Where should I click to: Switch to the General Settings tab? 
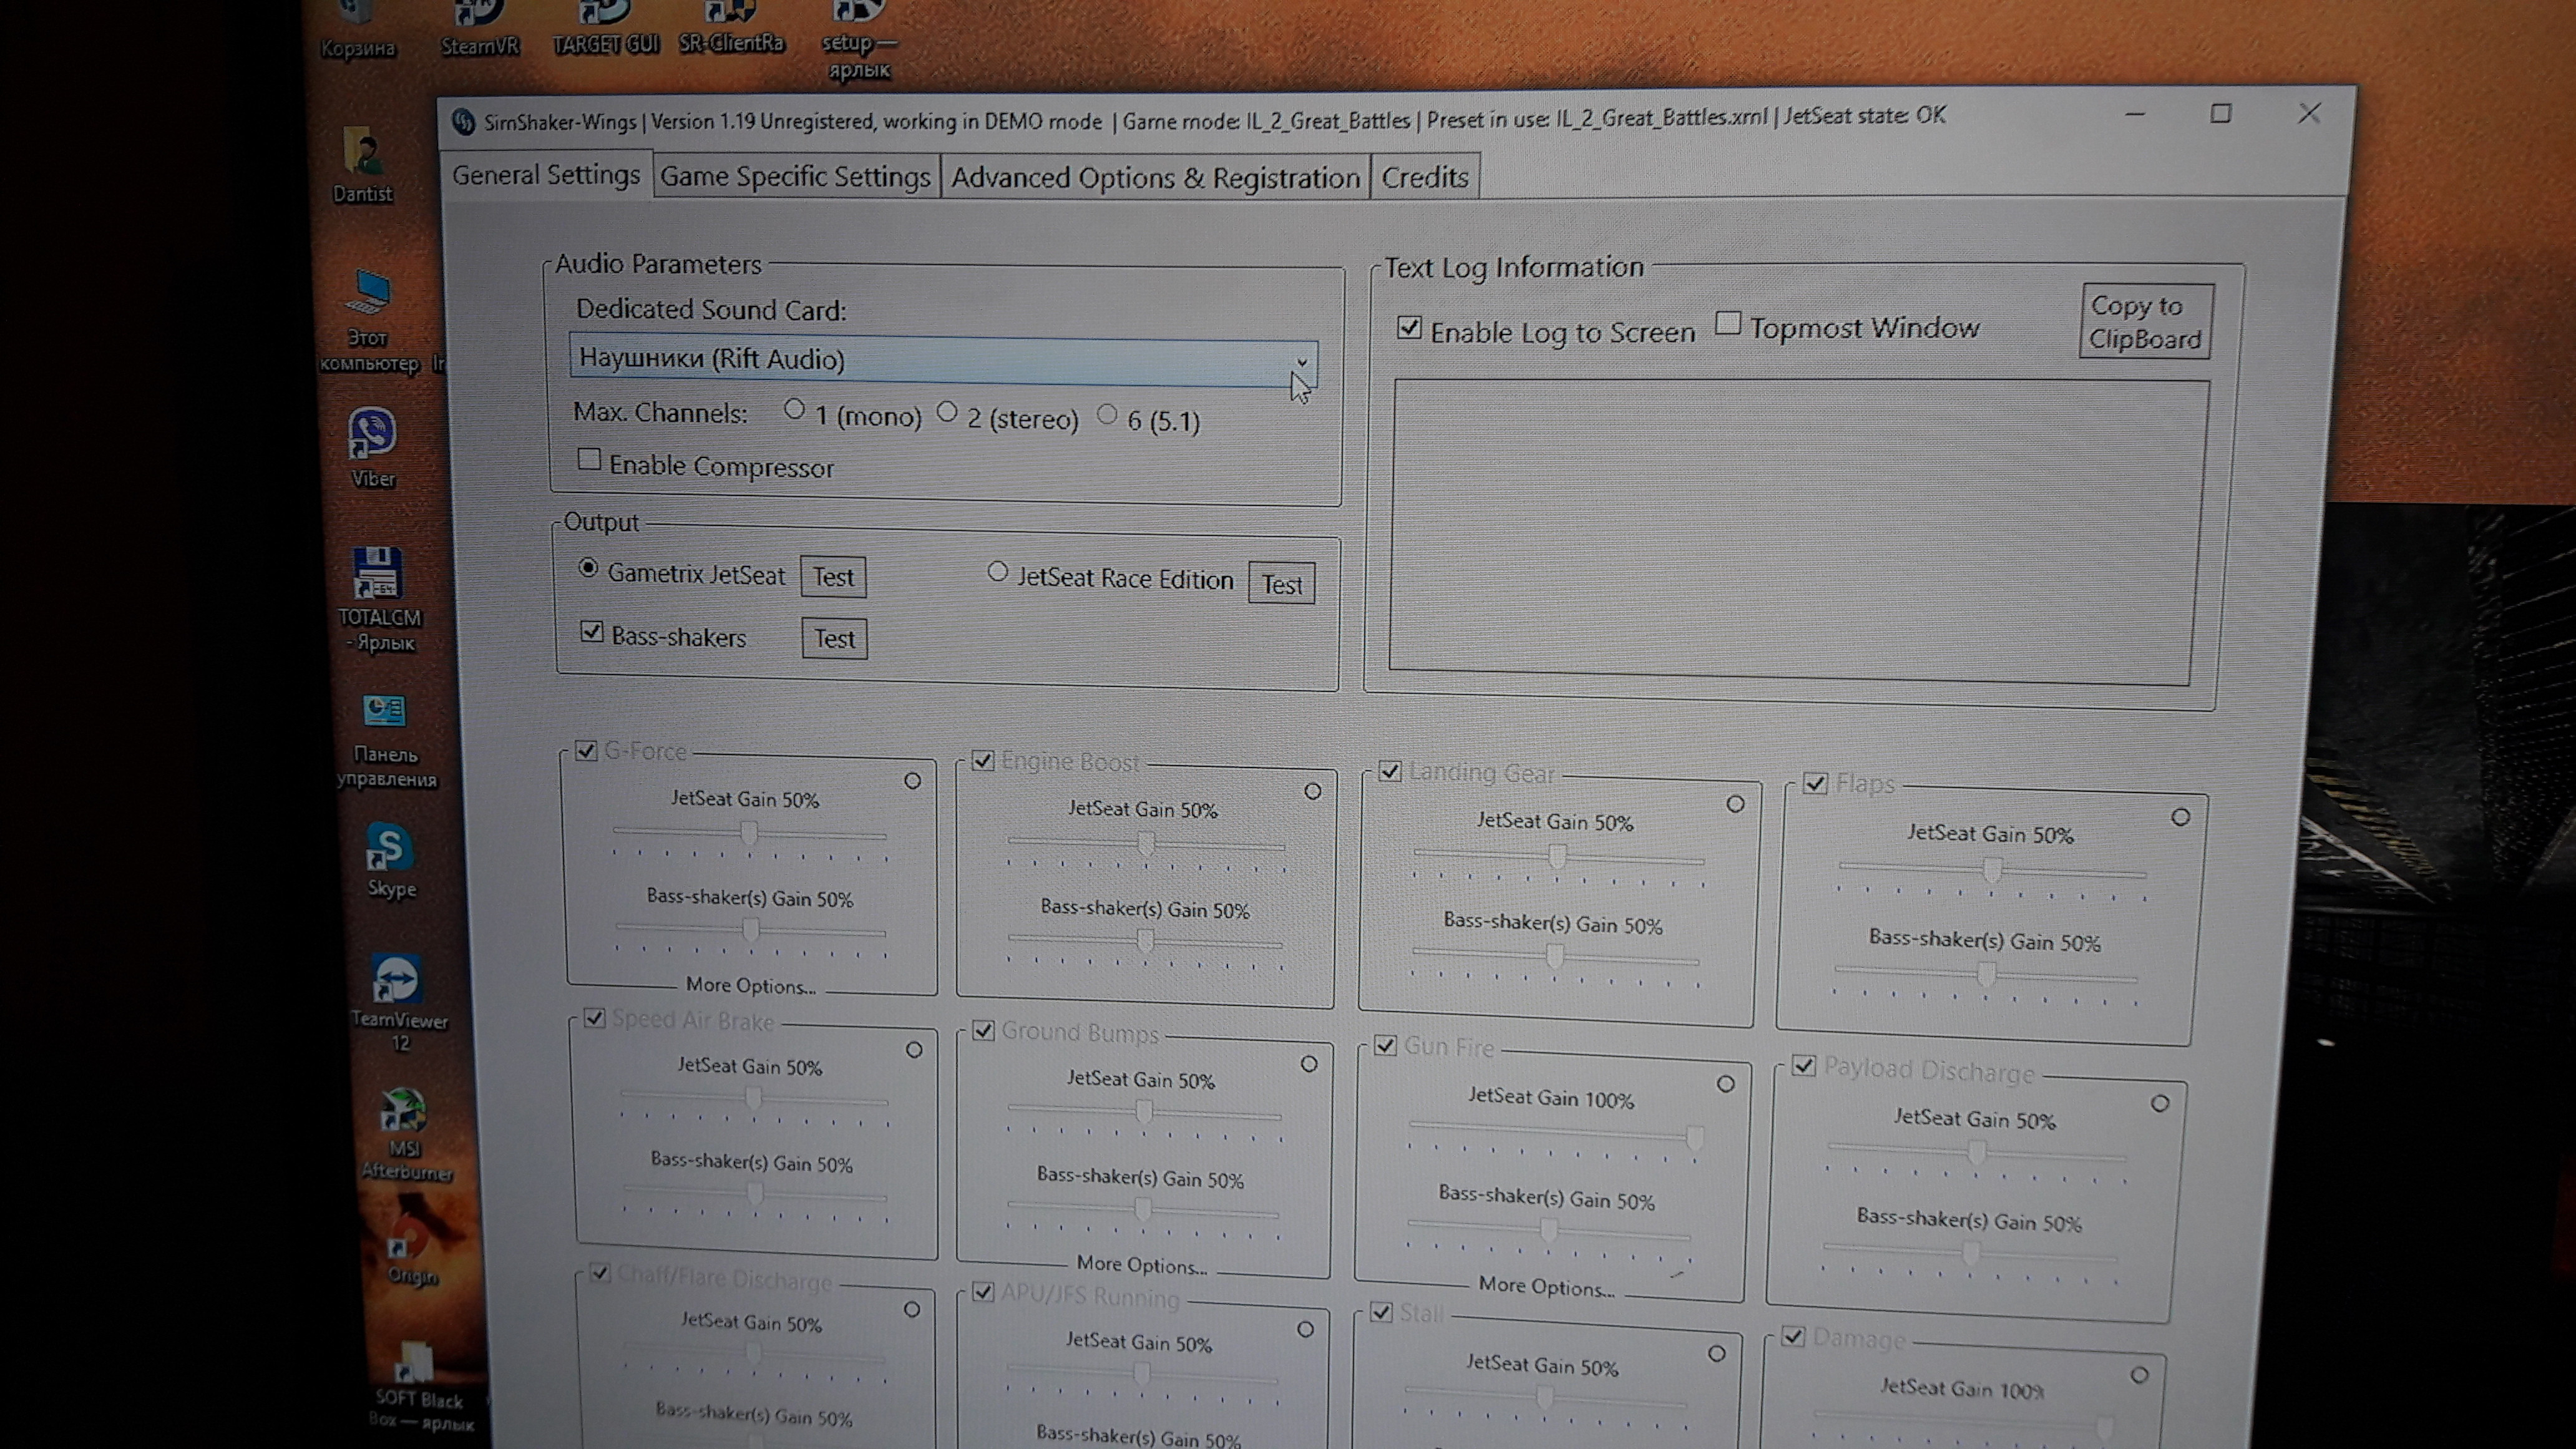(546, 175)
